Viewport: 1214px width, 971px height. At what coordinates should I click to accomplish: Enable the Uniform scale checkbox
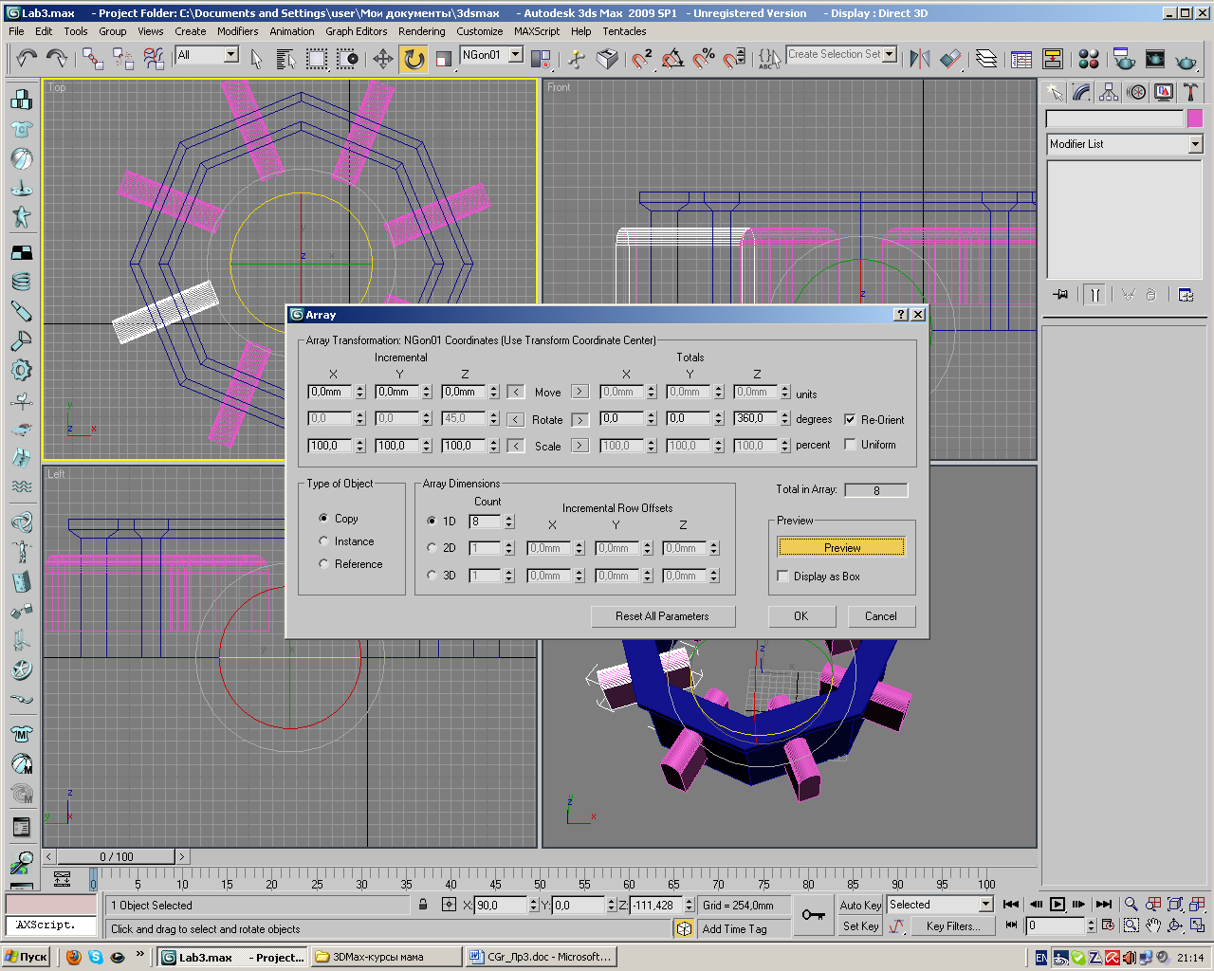[850, 444]
